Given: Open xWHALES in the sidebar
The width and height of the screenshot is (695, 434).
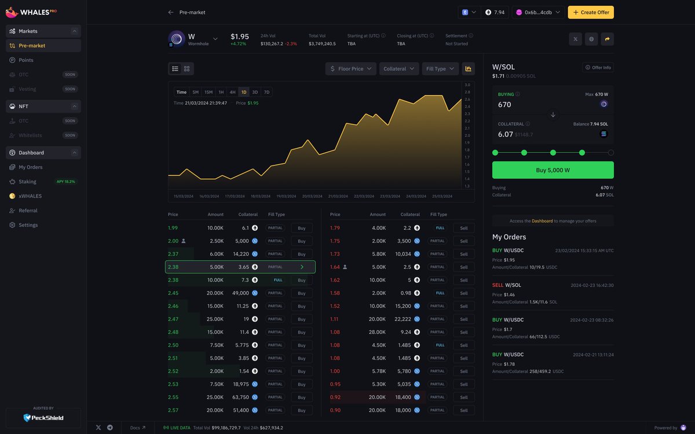Looking at the screenshot, I should [x=43, y=196].
